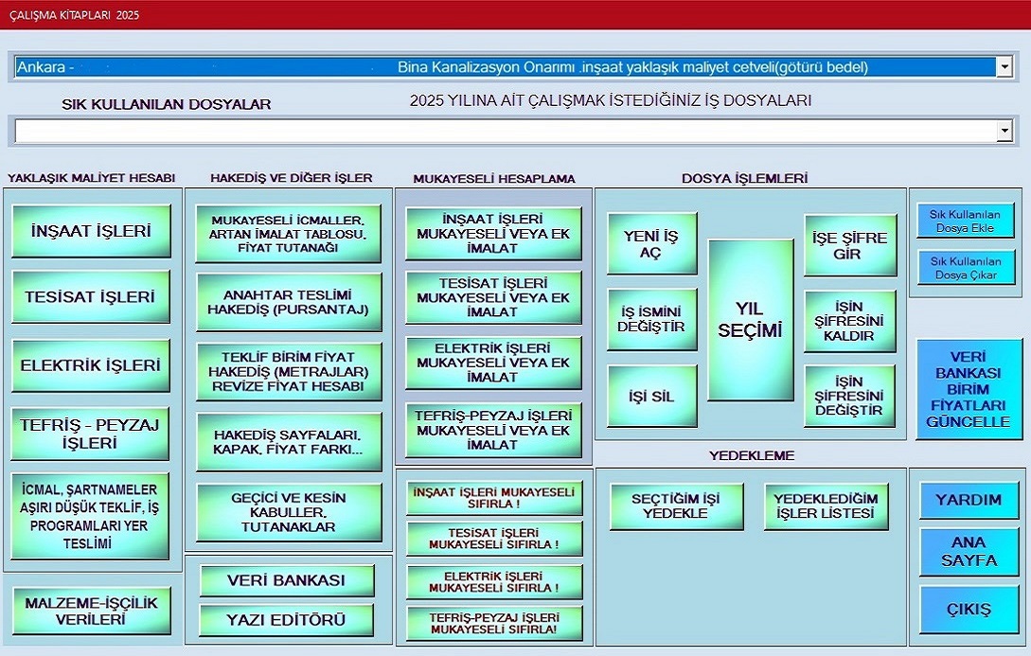Viewport: 1031px width, 656px height.
Task: Click the TESİSAT İŞLERİ button
Action: [90, 297]
